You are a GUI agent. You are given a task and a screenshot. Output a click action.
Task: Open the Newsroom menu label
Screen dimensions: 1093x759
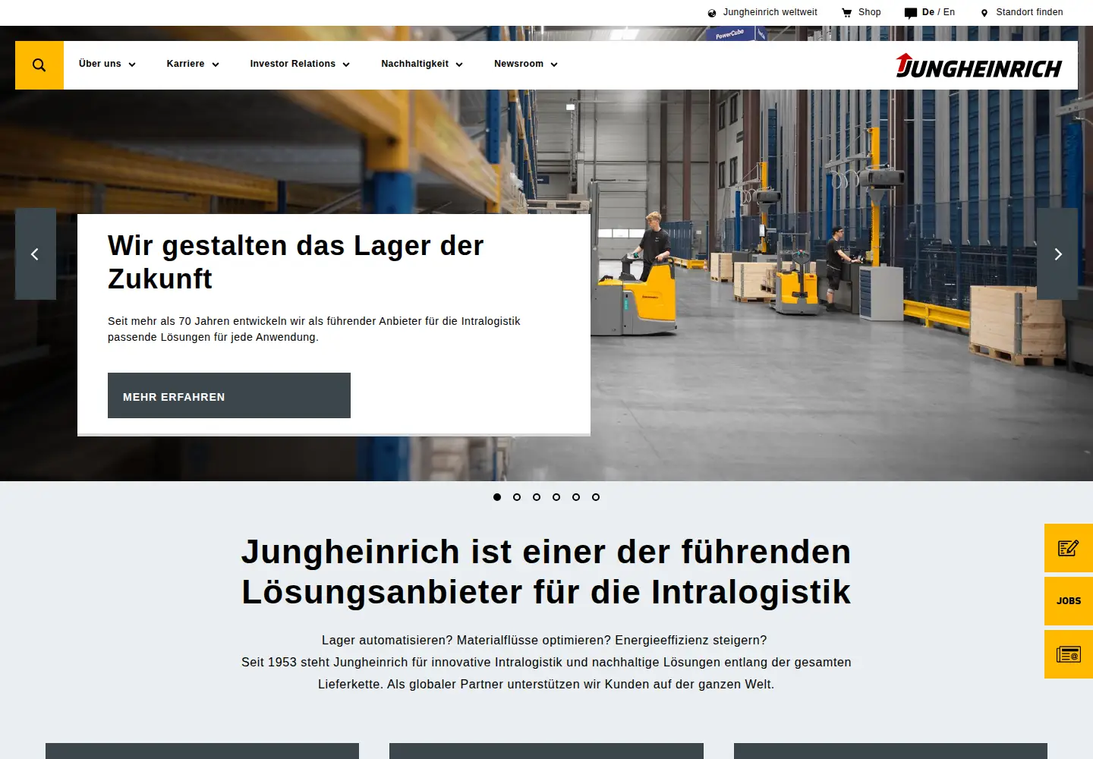click(519, 64)
